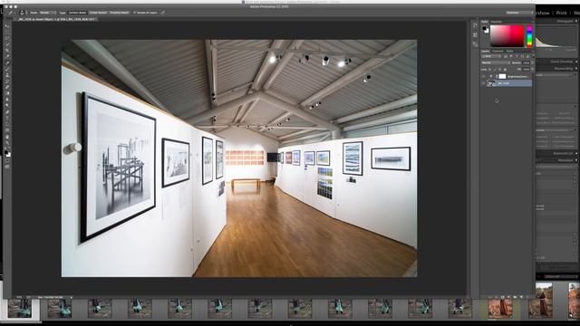Image resolution: width=580 pixels, height=326 pixels.
Task: Toggle Sample All Layers checkbox
Action: [x=135, y=13]
